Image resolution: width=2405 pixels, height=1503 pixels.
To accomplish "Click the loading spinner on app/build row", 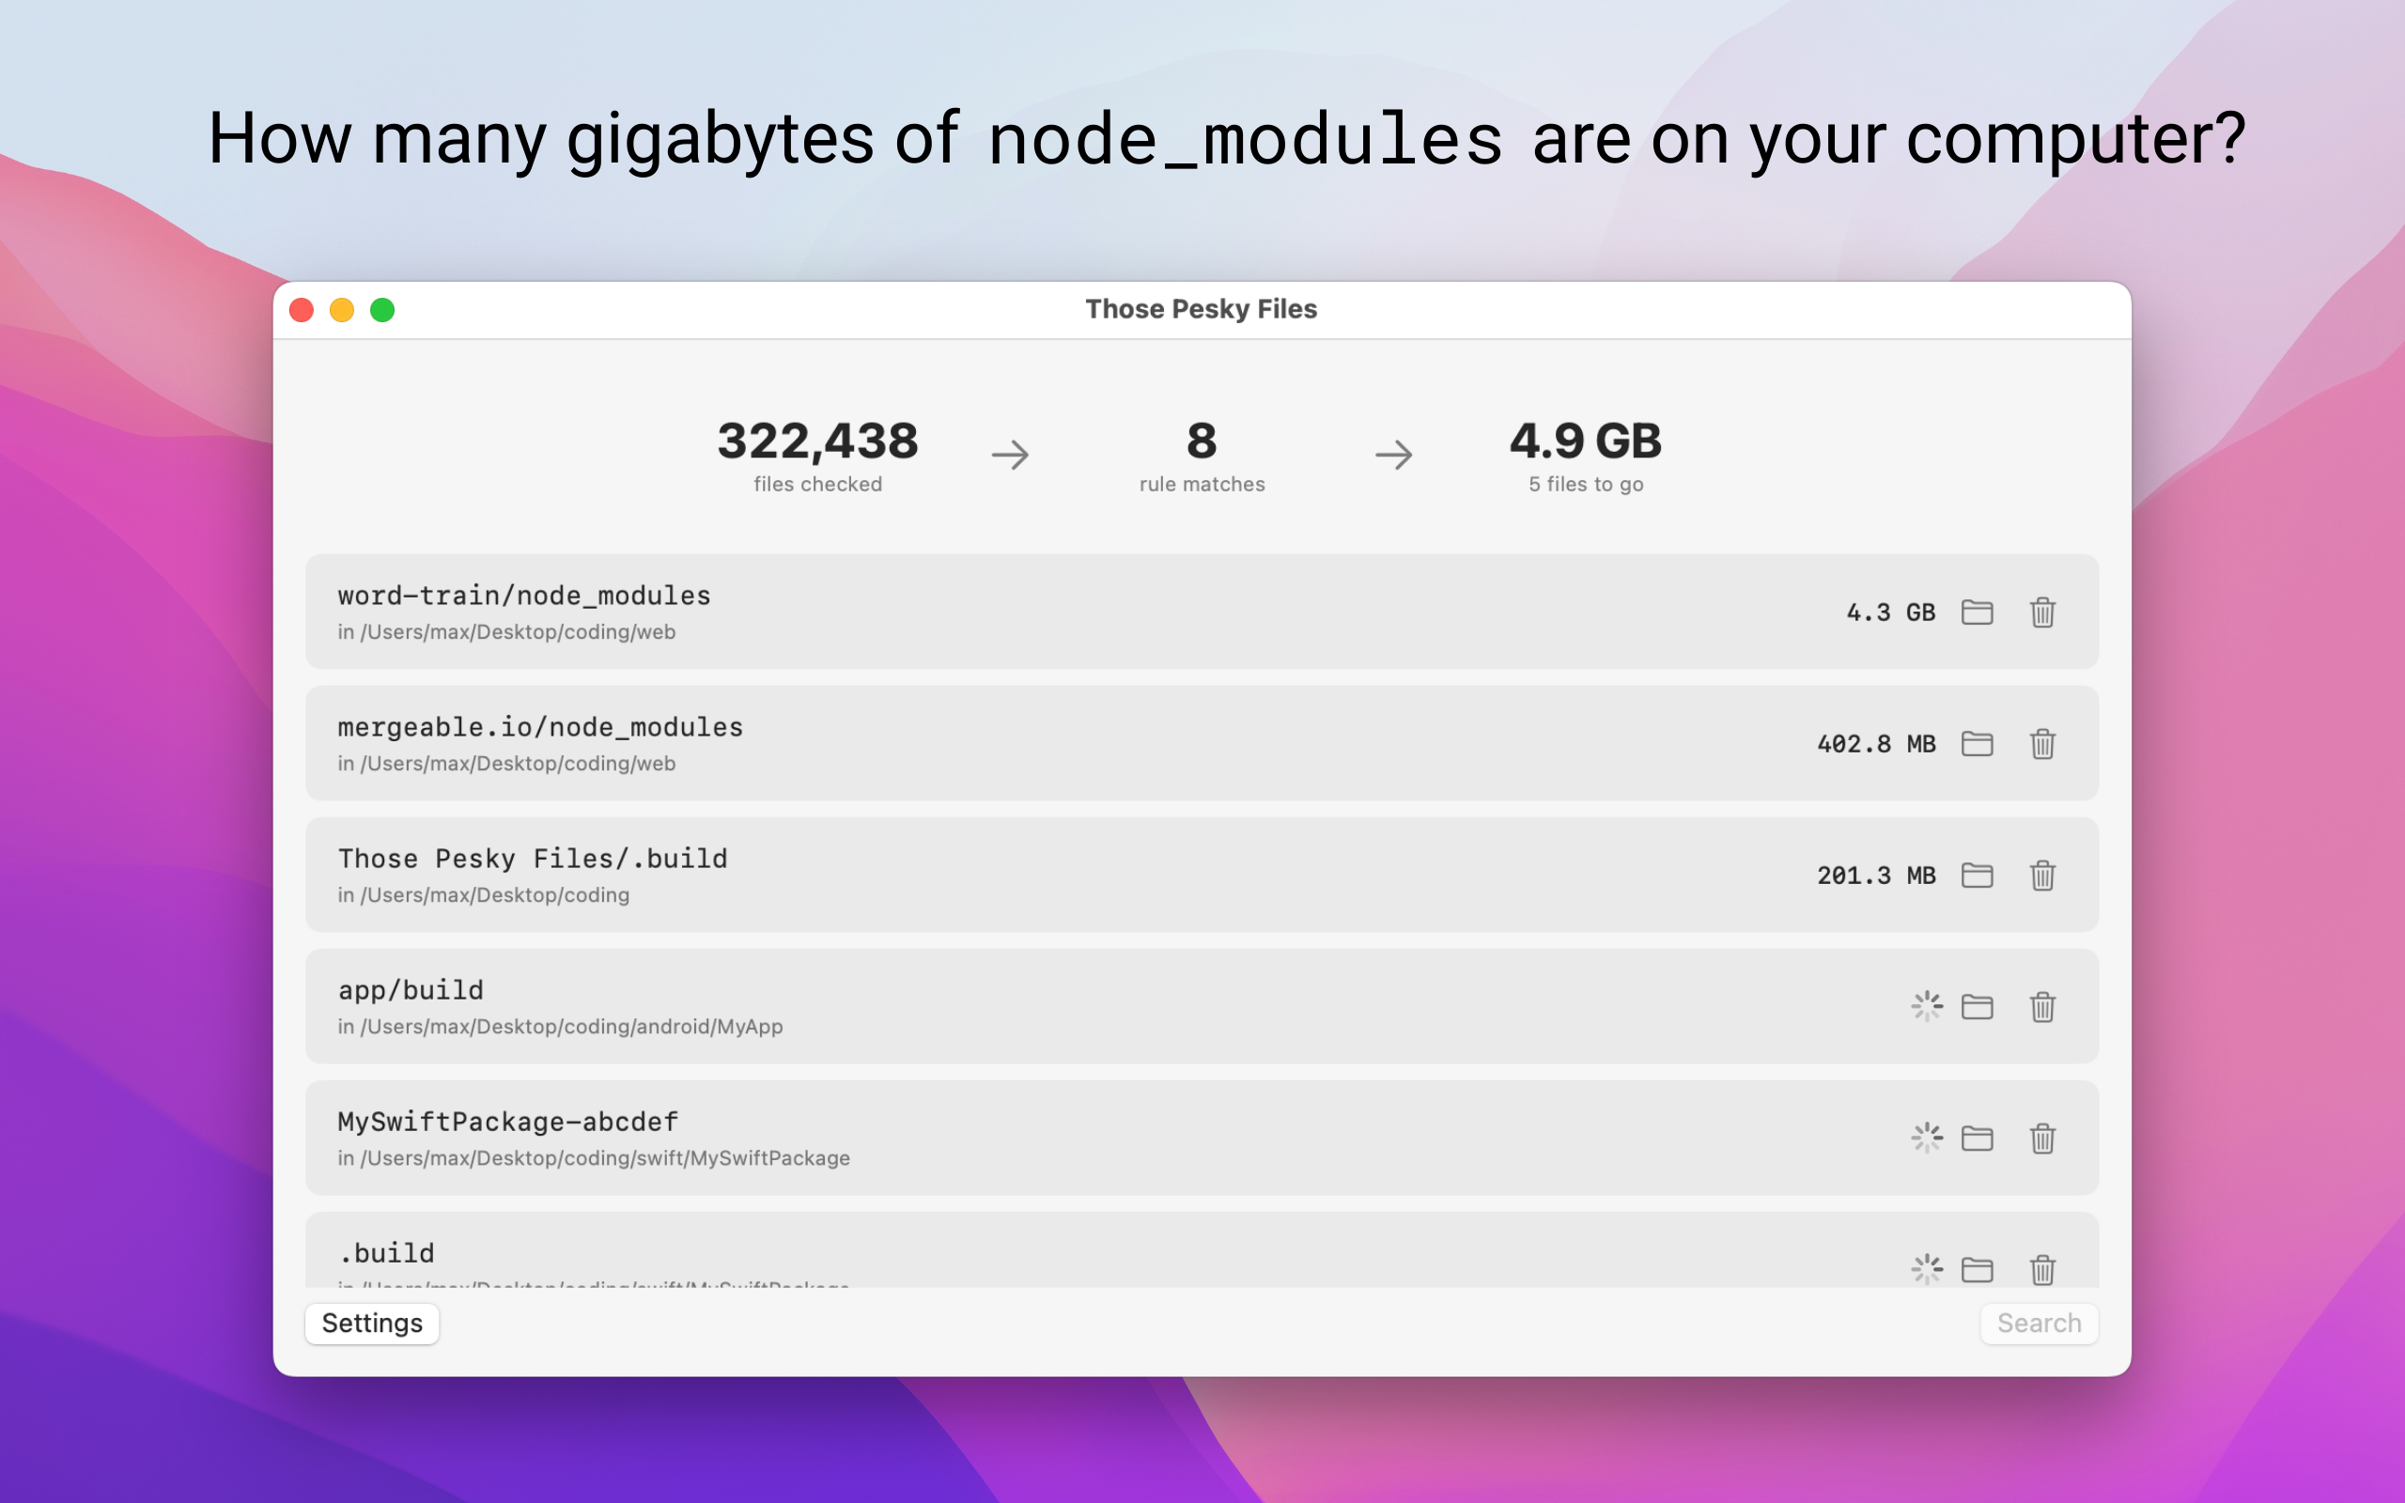I will [1926, 1006].
